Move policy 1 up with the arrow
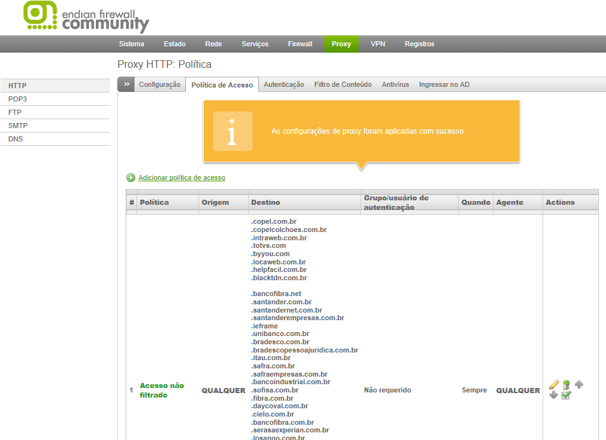Viewport: 606px width, 440px height. coord(579,384)
